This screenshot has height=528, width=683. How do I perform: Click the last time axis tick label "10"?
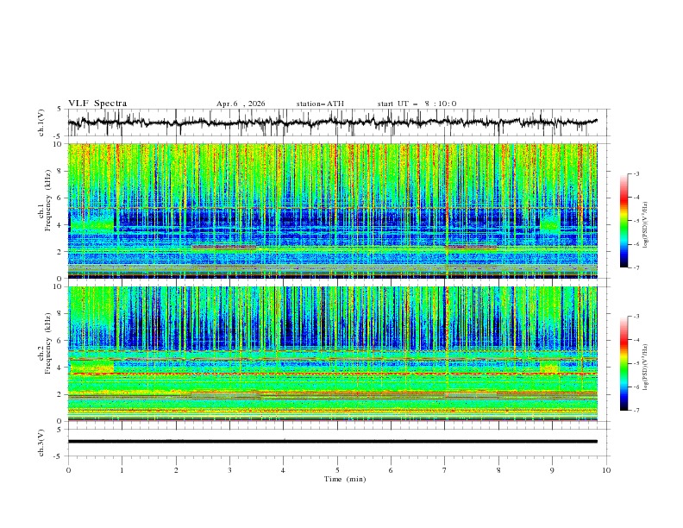coord(606,470)
